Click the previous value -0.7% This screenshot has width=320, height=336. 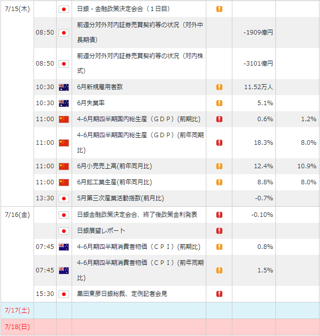click(x=264, y=198)
